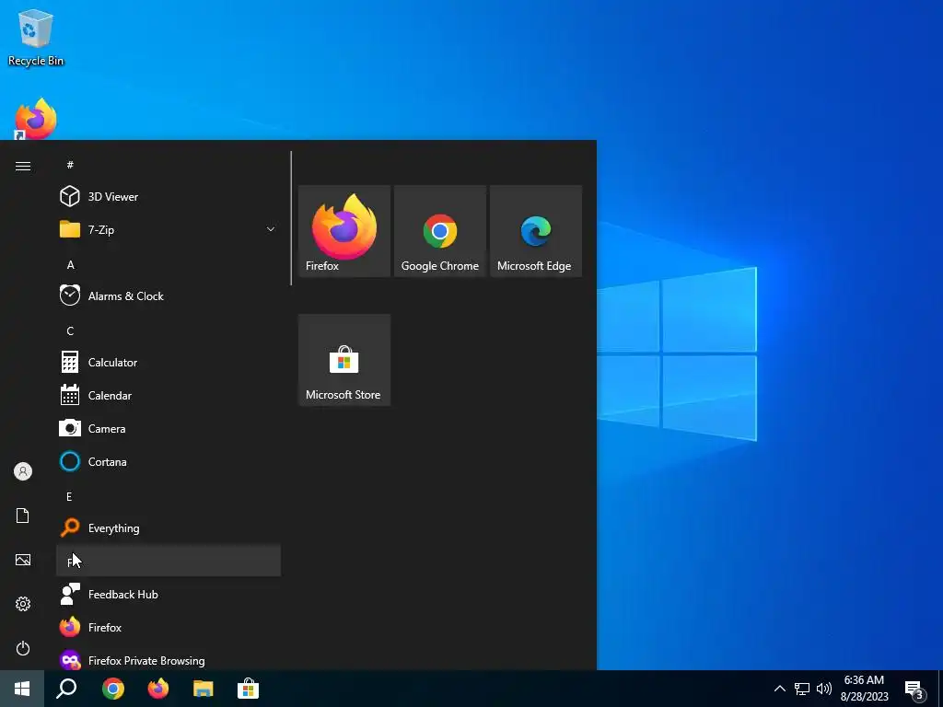Expand the Start menu hamburger button
Viewport: 943px width, 707px height.
pos(23,166)
